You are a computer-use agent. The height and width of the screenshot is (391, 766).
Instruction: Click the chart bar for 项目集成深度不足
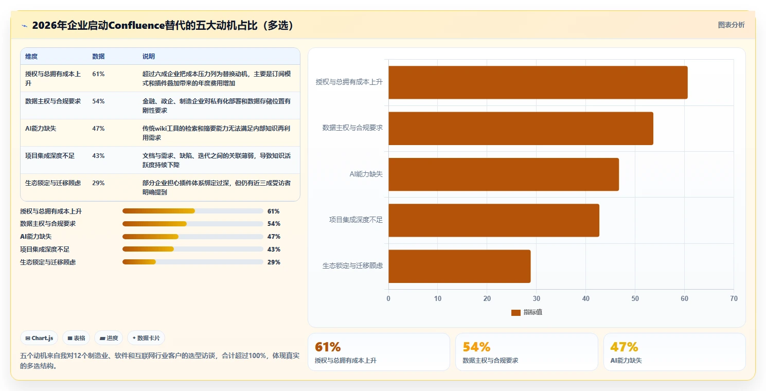click(x=494, y=220)
